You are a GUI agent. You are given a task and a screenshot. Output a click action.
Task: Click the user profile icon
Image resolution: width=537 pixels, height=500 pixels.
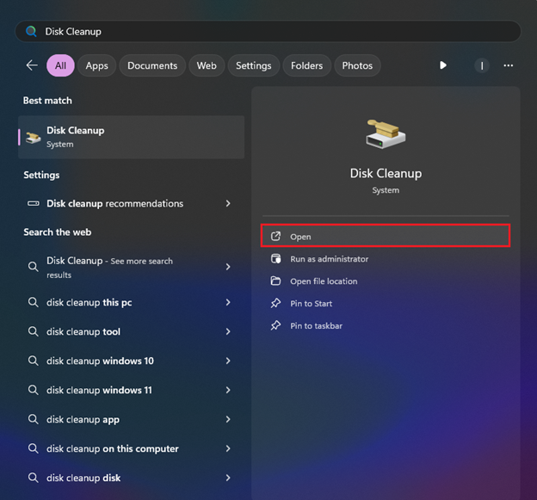[x=482, y=65]
